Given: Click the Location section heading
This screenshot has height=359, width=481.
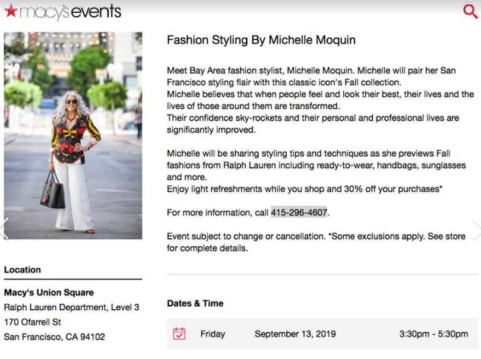Looking at the screenshot, I should click(23, 270).
